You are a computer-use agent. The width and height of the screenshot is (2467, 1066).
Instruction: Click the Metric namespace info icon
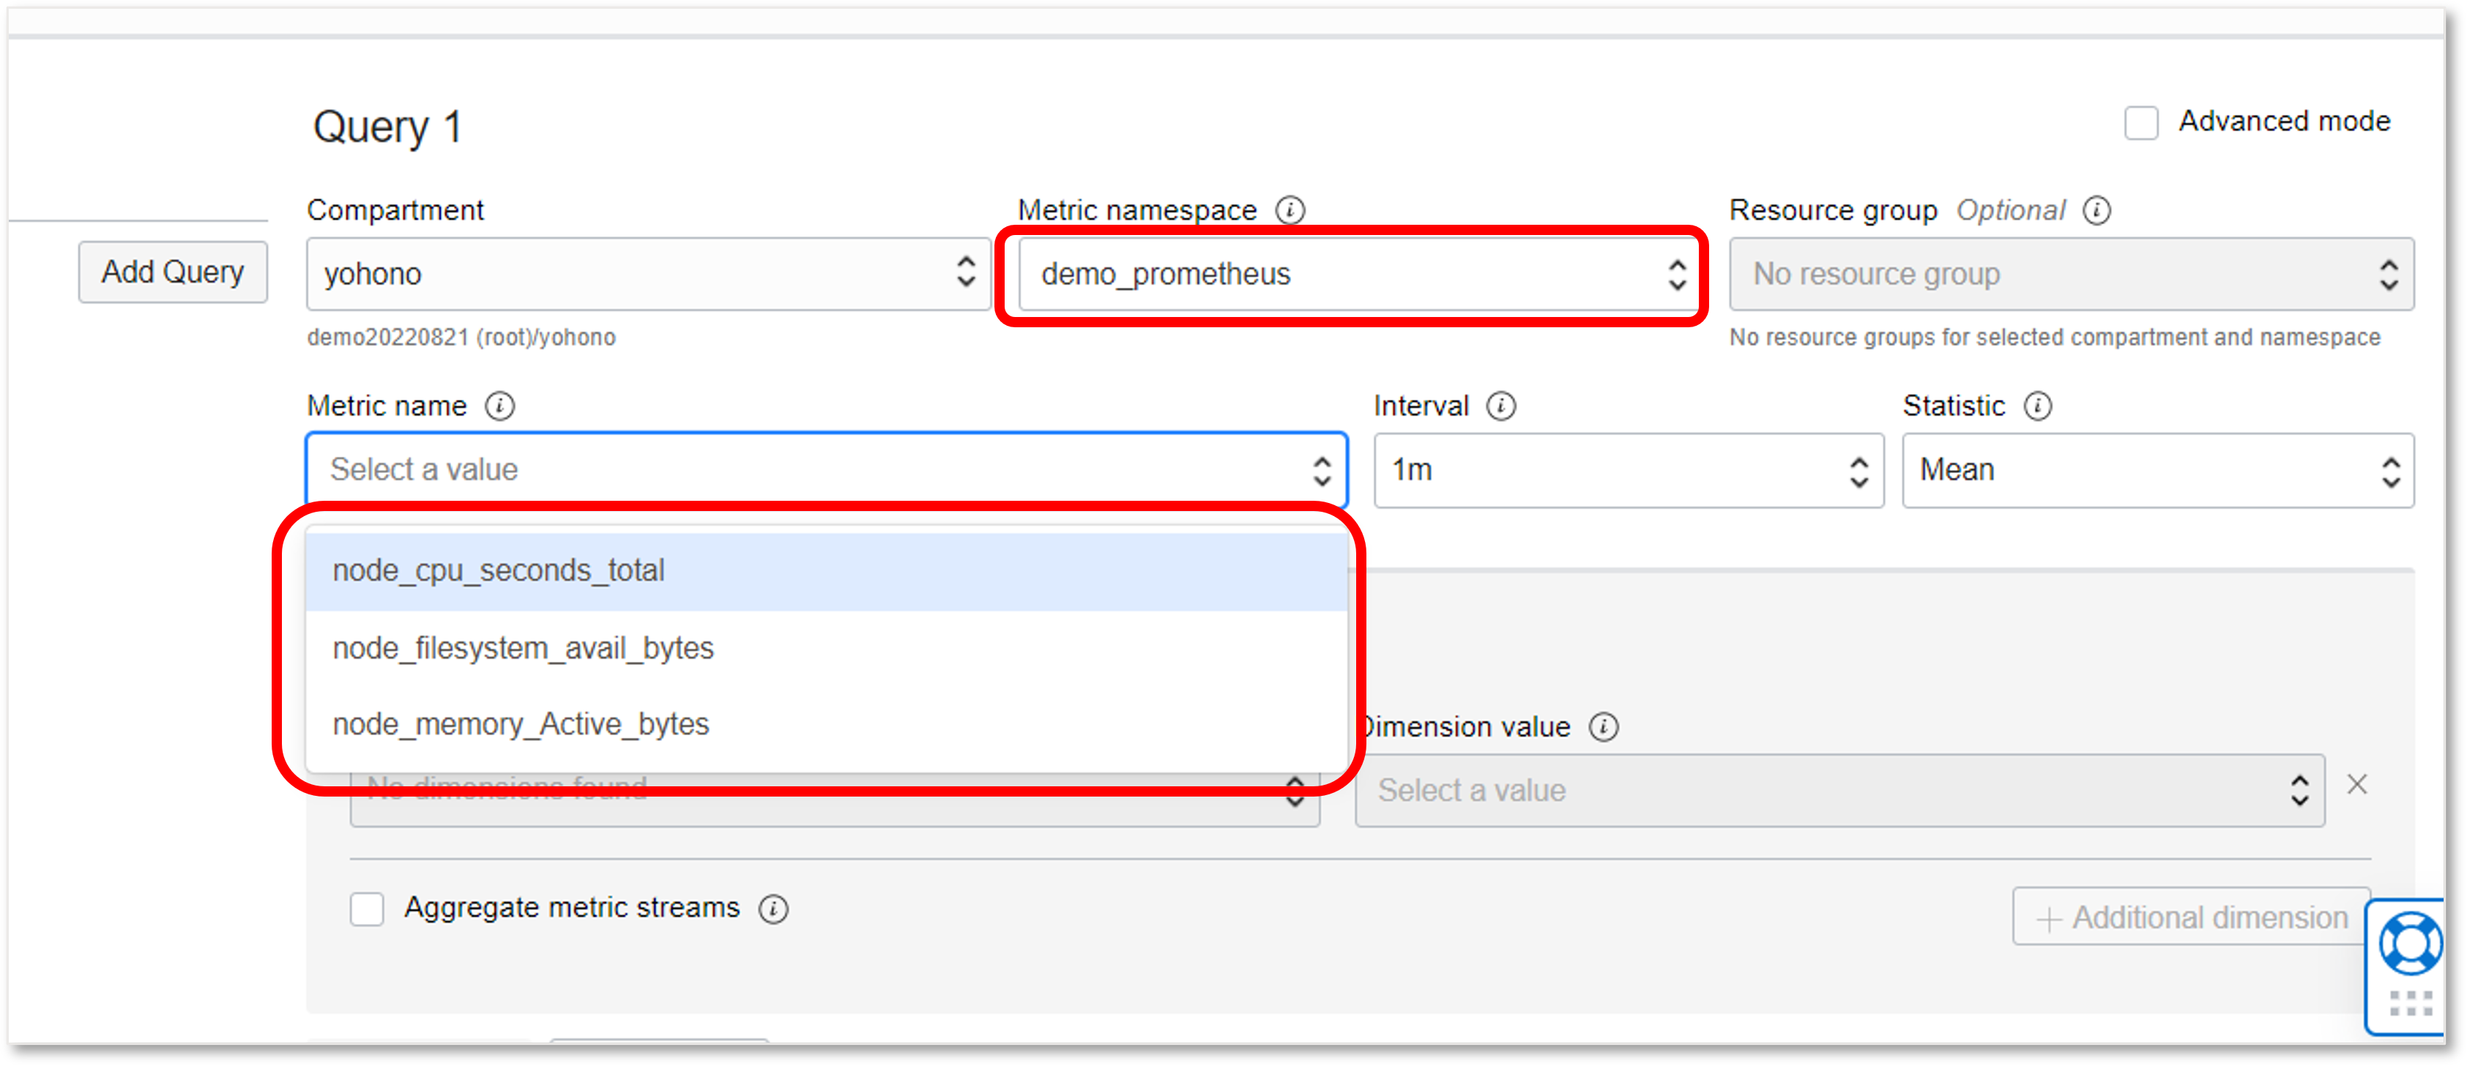(1290, 209)
